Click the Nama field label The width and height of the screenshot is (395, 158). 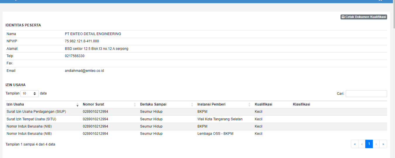point(11,34)
